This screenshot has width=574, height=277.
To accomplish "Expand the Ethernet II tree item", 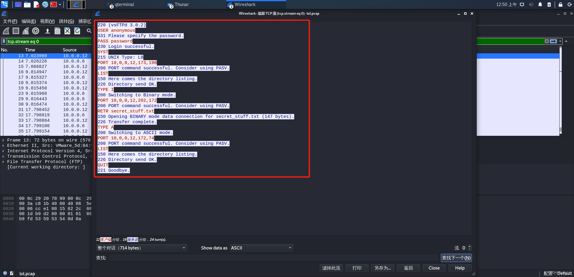I will [x=3, y=145].
